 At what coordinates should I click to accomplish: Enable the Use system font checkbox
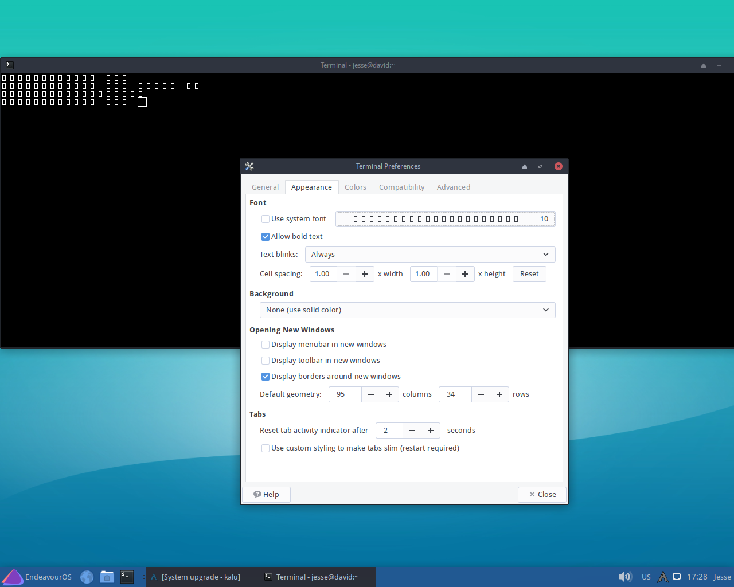[266, 219]
